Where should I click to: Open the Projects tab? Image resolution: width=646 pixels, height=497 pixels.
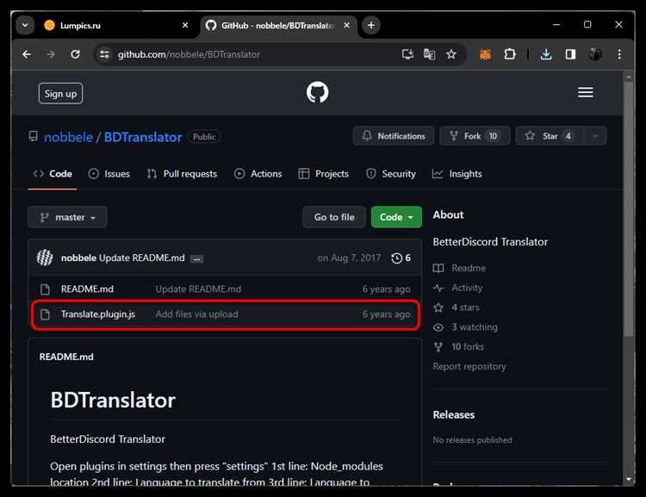tap(324, 174)
